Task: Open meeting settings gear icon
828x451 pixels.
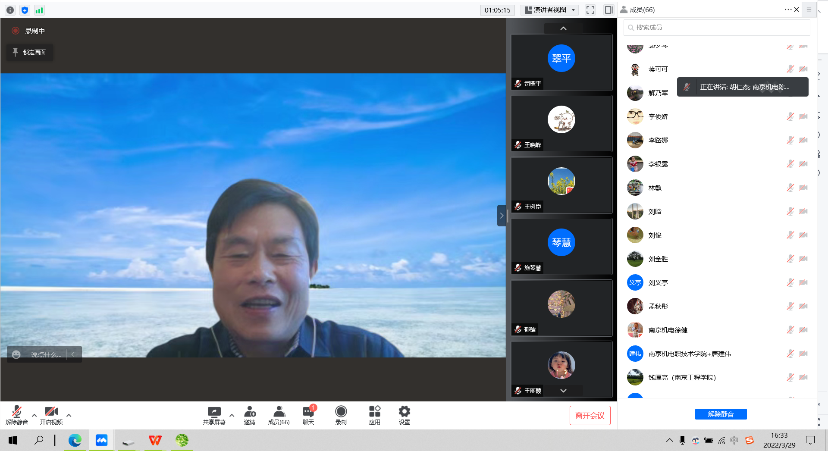Action: pos(404,415)
